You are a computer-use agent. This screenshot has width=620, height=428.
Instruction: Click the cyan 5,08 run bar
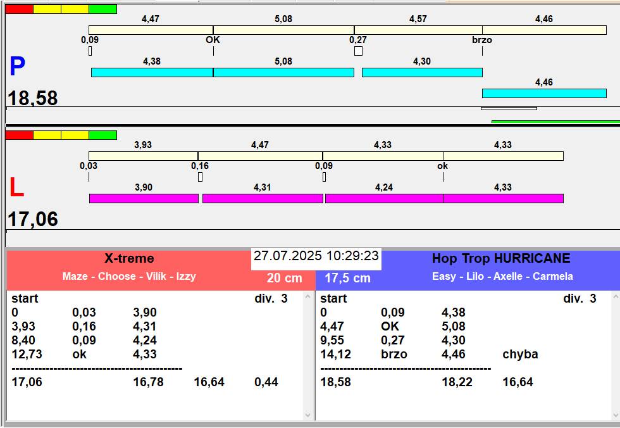click(283, 73)
